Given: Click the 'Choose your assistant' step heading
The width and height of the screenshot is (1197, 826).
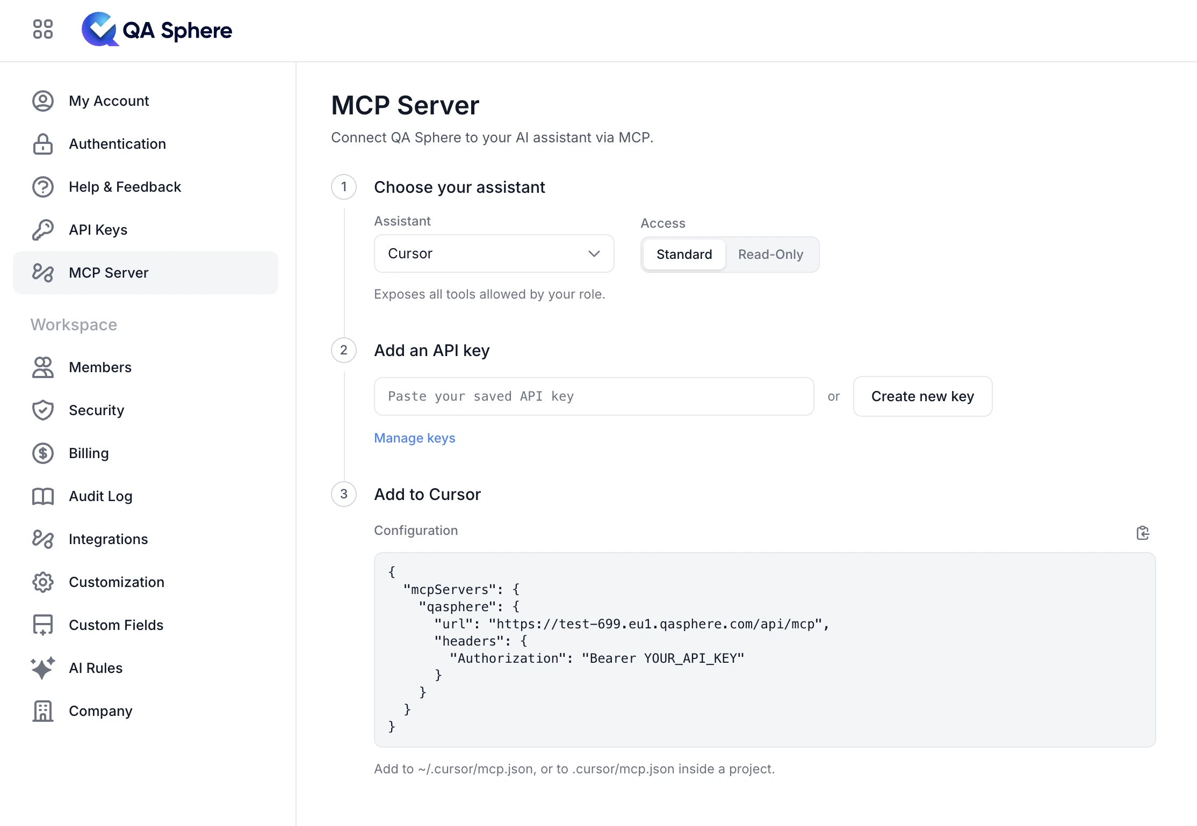Looking at the screenshot, I should click(459, 187).
